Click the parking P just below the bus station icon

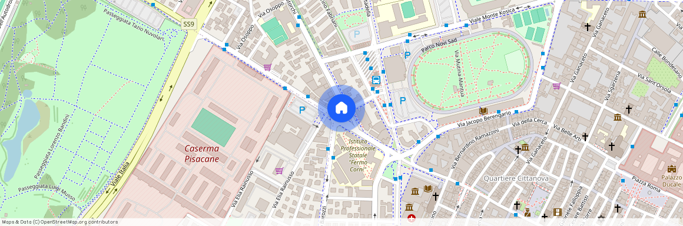[403, 101]
